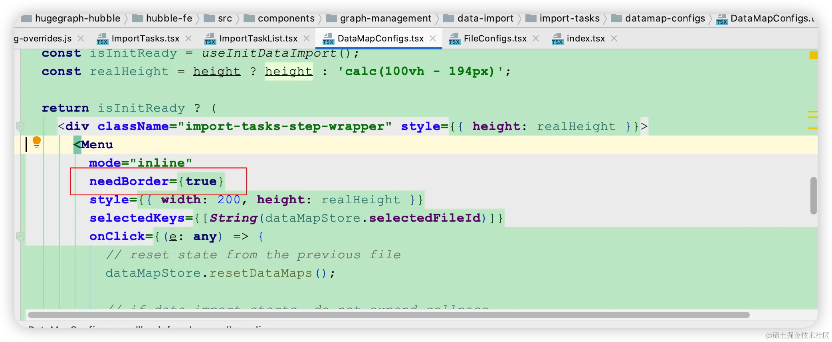Image resolution: width=832 pixels, height=342 pixels.
Task: Click the selectedFileId property
Action: coord(425,218)
